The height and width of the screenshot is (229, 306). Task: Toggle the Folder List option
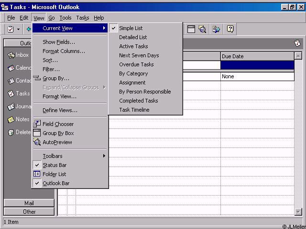[54, 174]
